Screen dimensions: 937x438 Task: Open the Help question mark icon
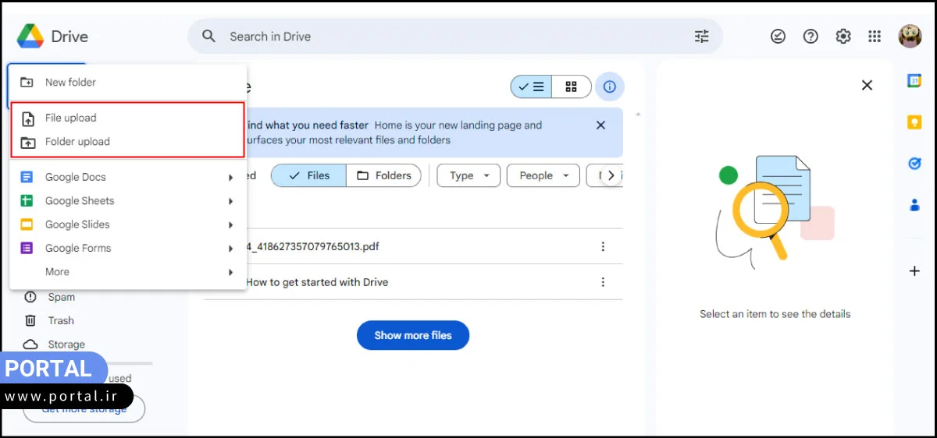tap(811, 37)
